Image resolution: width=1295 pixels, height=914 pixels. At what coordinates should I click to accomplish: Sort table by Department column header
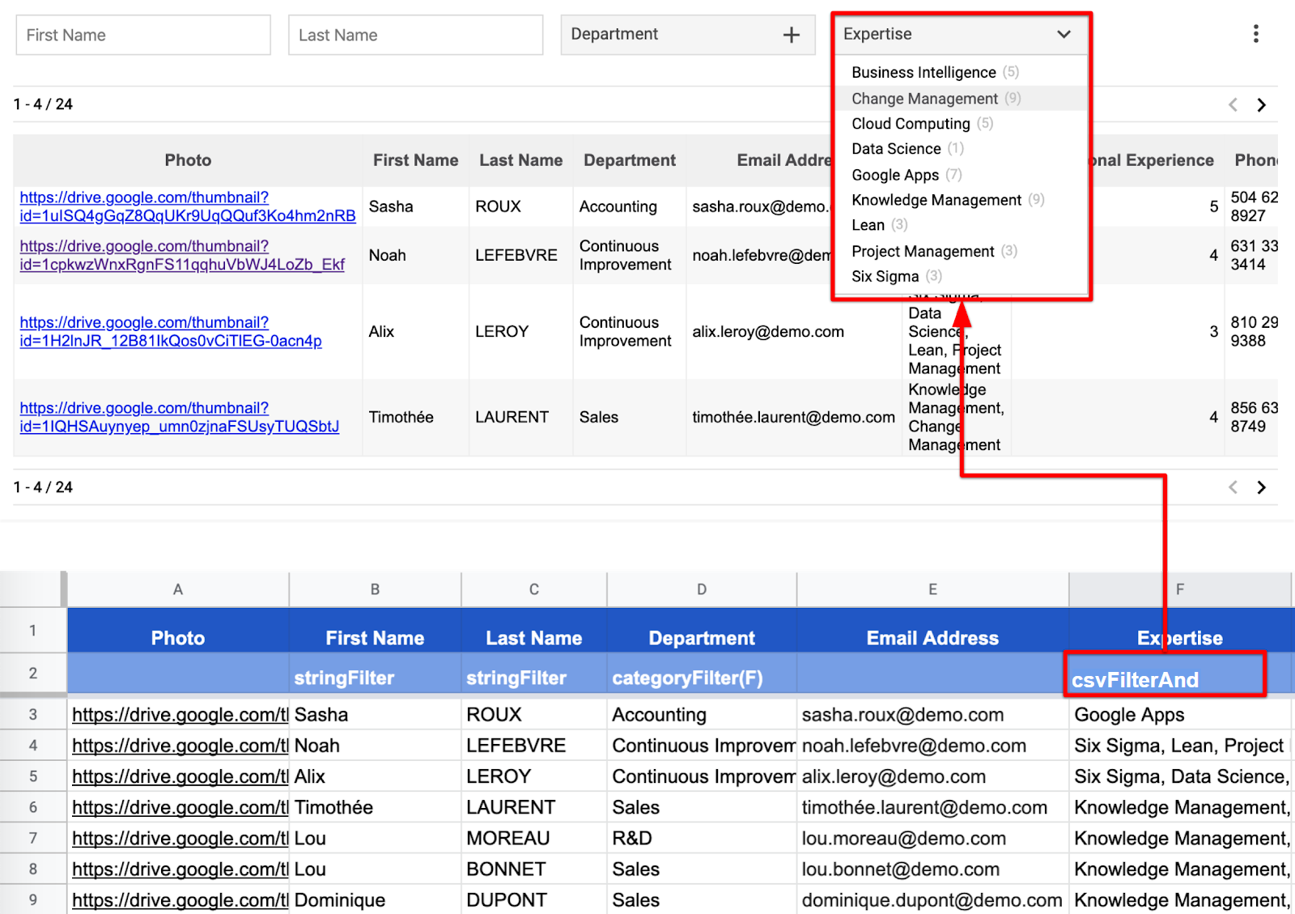pos(630,160)
